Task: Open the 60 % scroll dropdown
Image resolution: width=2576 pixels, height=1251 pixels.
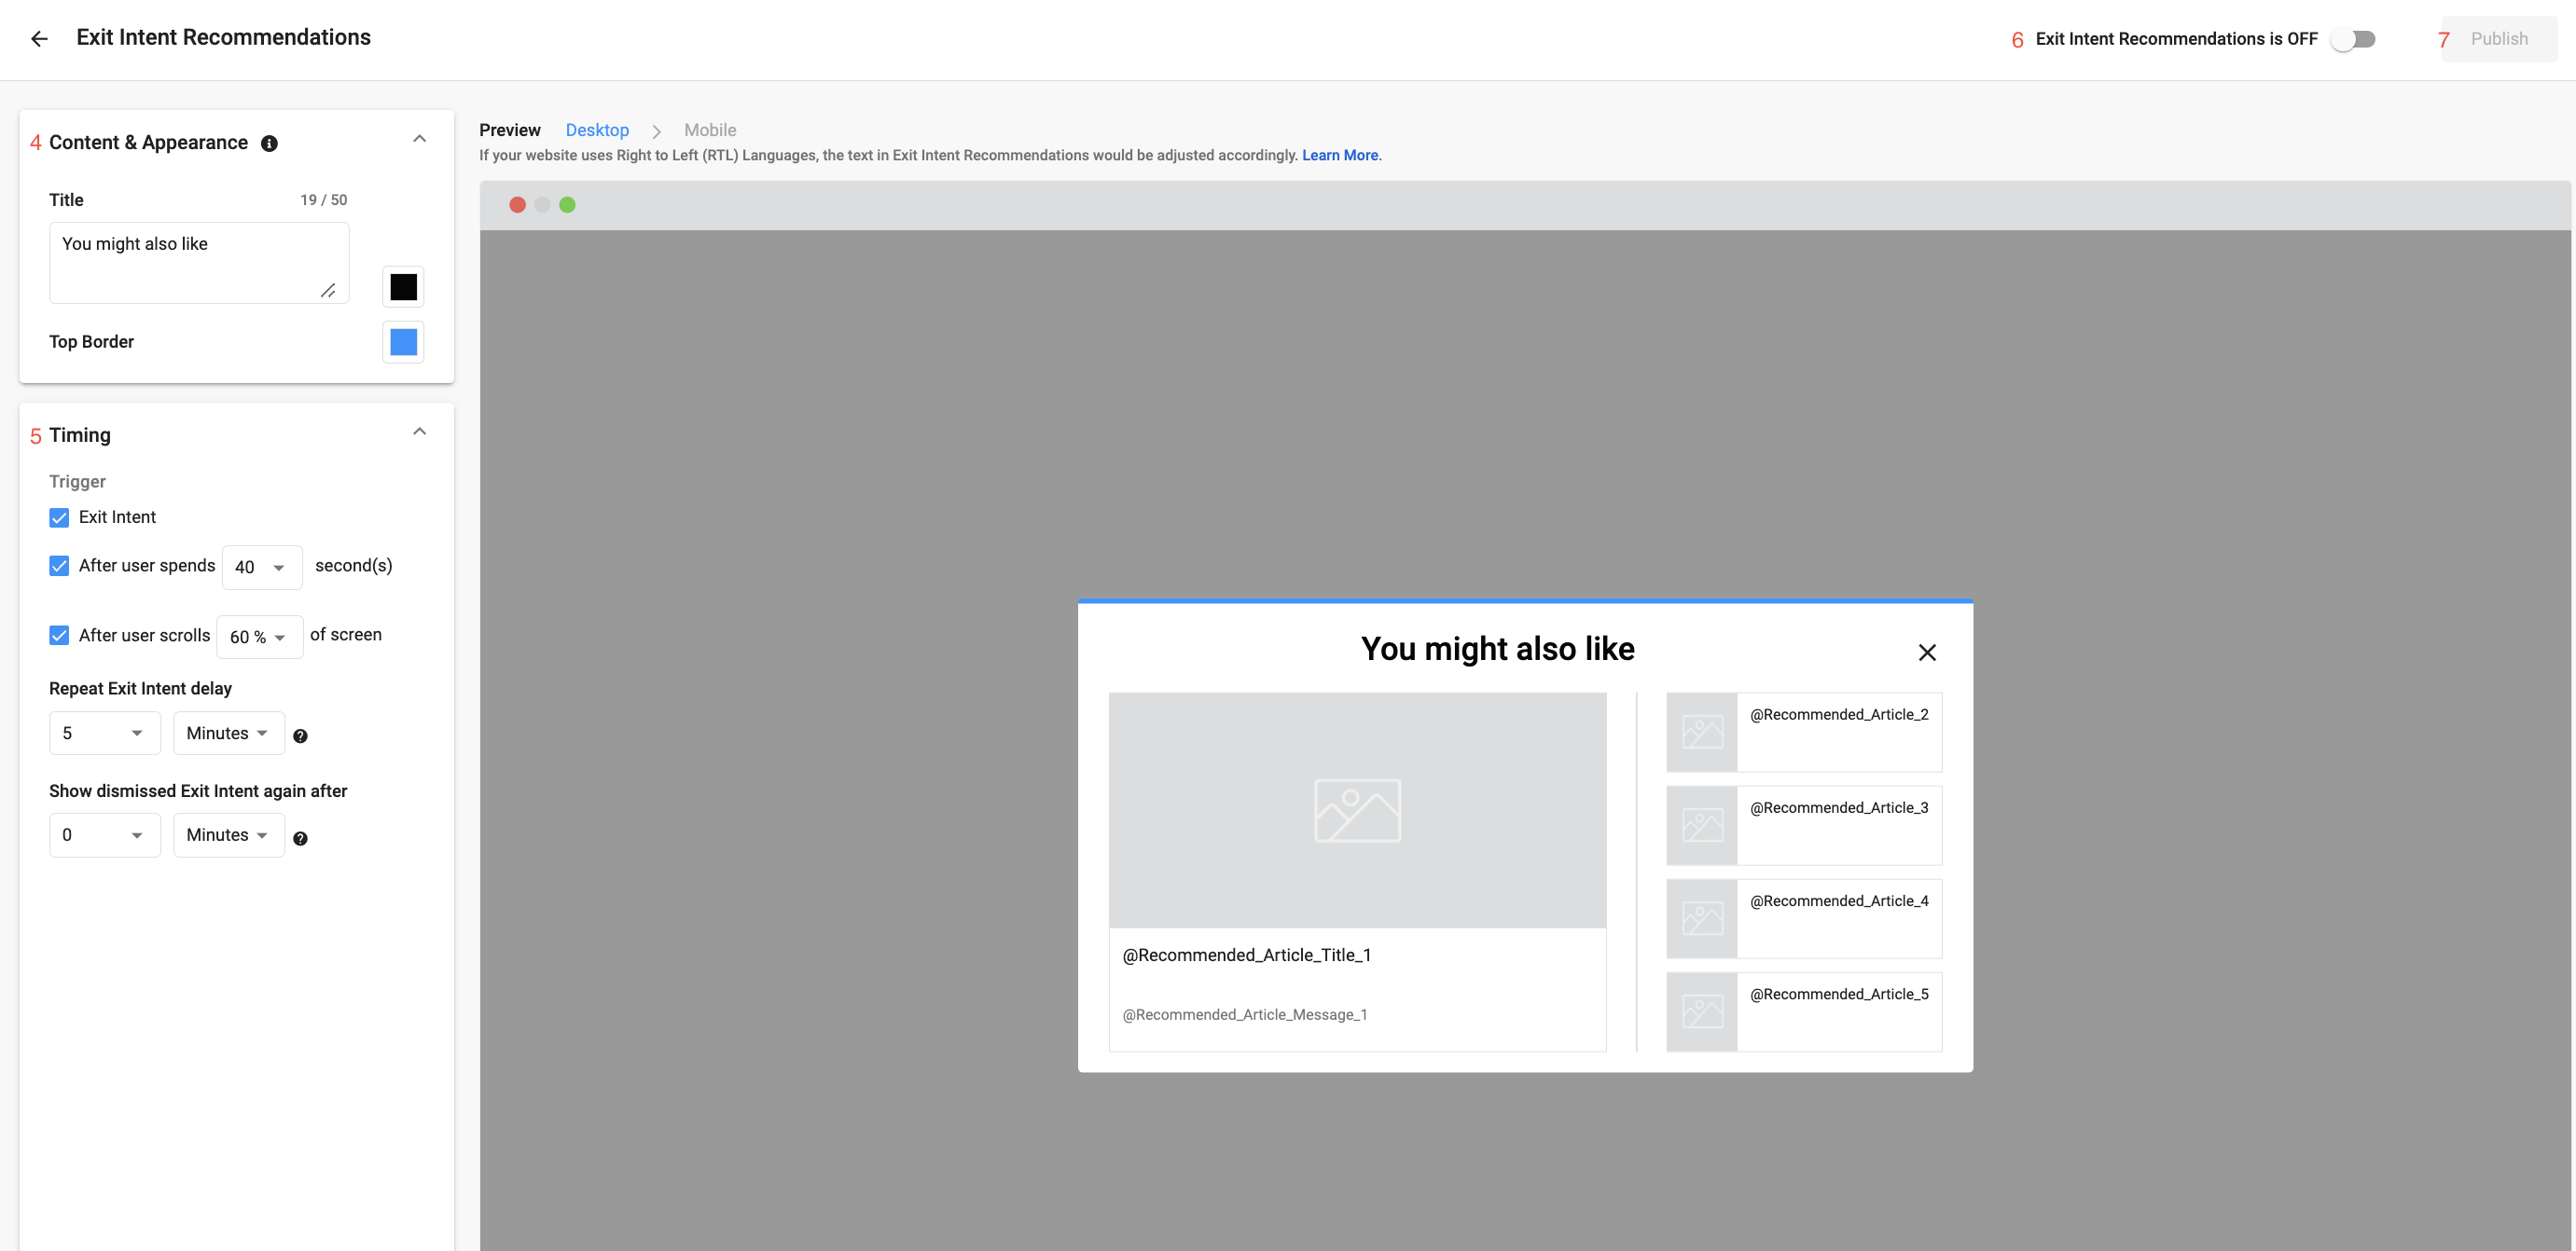Action: (x=259, y=638)
